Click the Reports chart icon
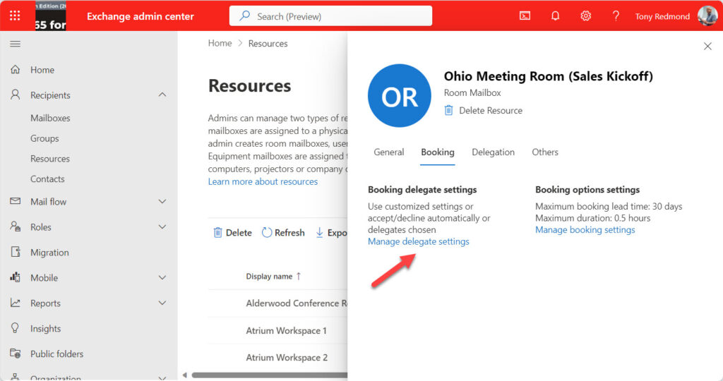The image size is (723, 381). tap(16, 303)
